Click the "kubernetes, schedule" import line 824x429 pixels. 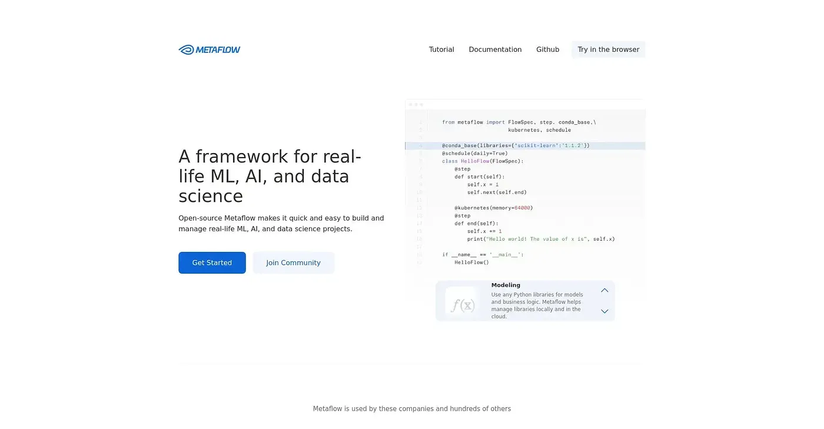[539, 129]
